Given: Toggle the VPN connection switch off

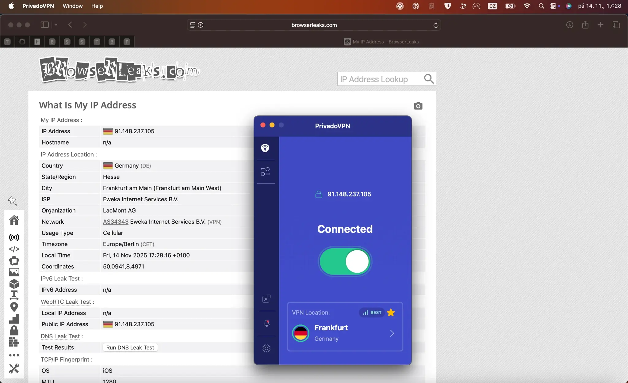Looking at the screenshot, I should (345, 262).
